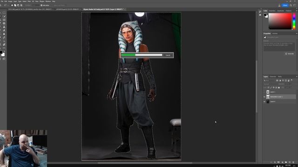
Task: Choose Add to Selection mode
Action: (15, 5)
